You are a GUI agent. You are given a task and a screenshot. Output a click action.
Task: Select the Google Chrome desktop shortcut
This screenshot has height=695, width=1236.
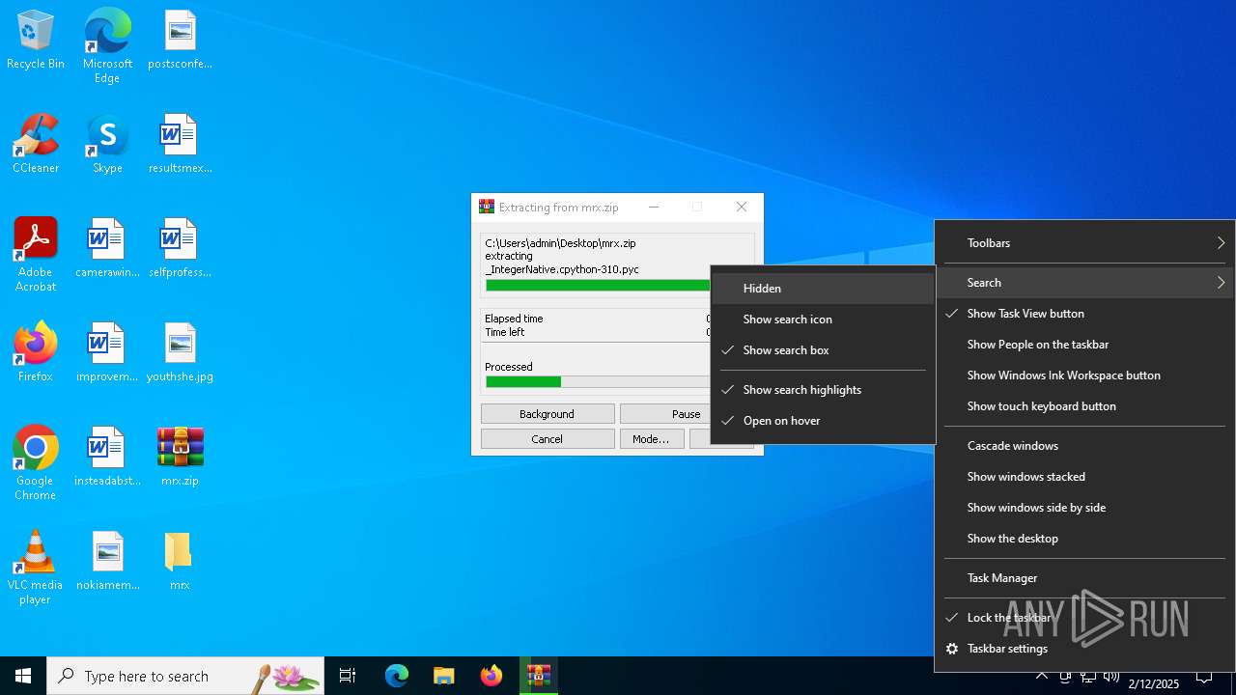(36, 463)
